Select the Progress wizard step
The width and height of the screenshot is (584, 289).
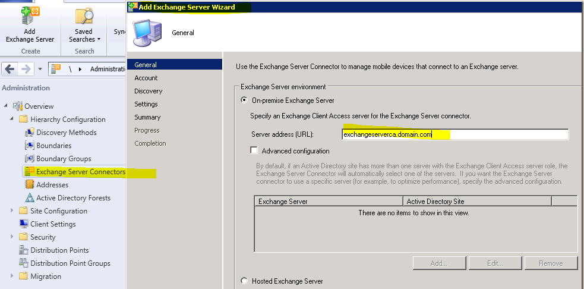(147, 130)
